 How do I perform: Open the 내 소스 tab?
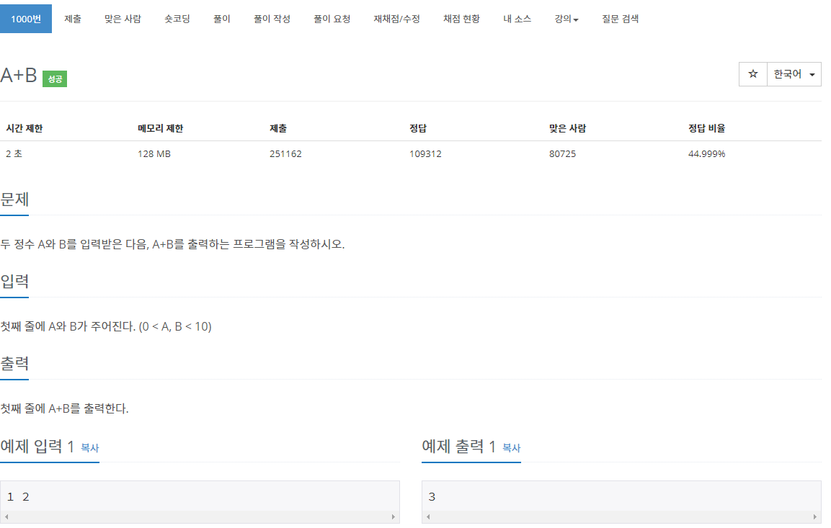pyautogui.click(x=517, y=19)
